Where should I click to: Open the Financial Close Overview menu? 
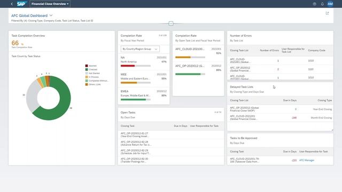coord(50,4)
